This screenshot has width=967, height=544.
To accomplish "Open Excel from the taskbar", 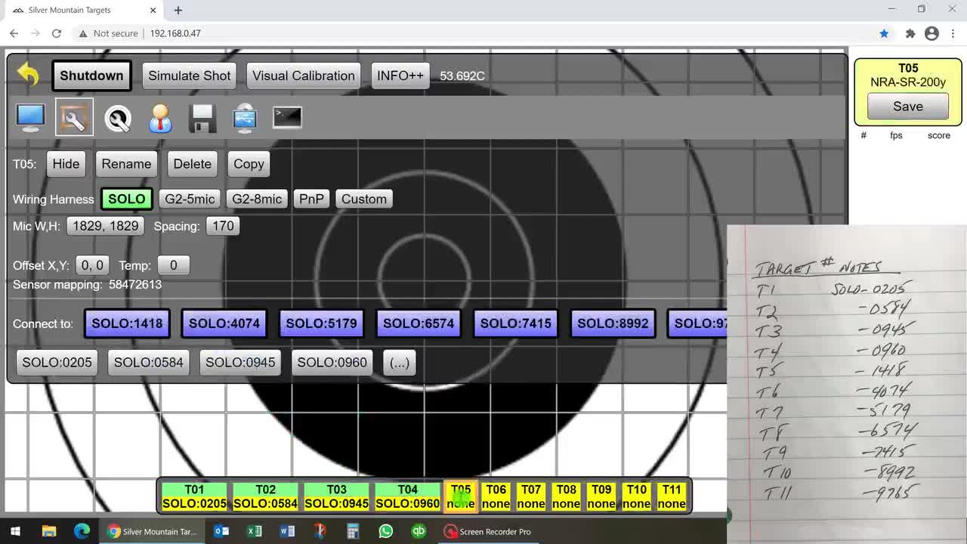I will tap(255, 532).
